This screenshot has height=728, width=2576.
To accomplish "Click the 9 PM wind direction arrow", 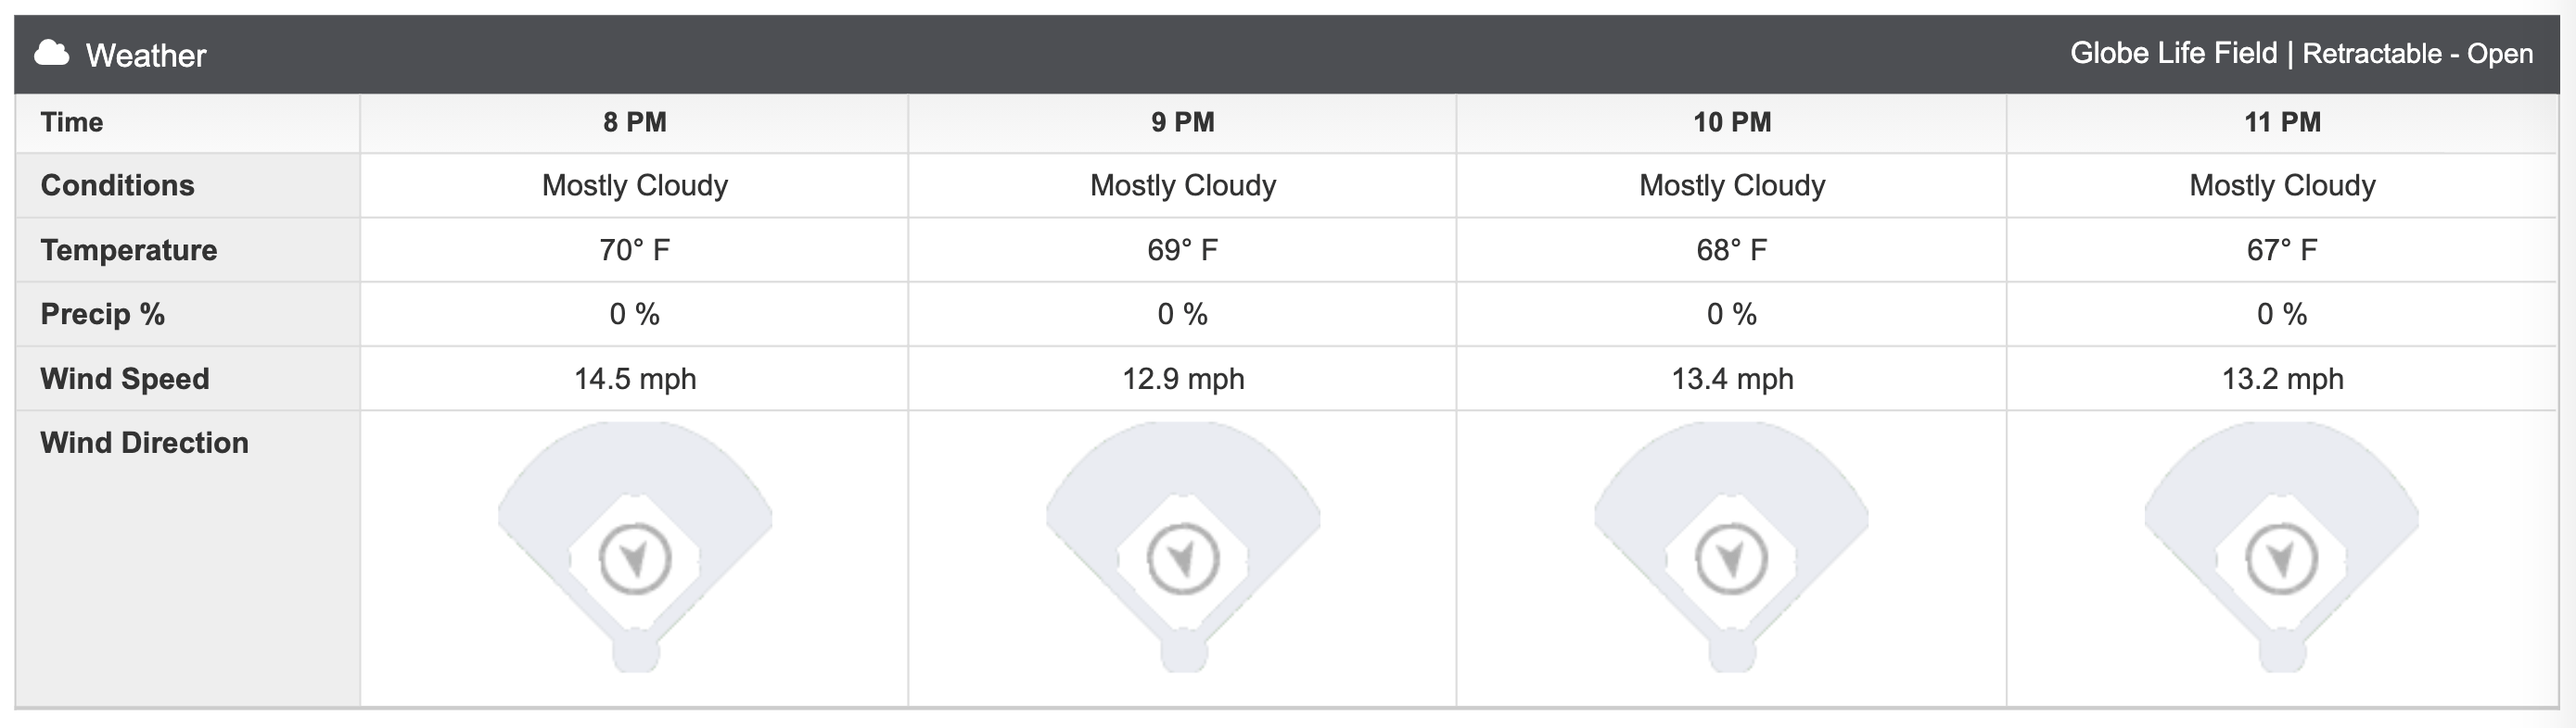I will (1183, 559).
